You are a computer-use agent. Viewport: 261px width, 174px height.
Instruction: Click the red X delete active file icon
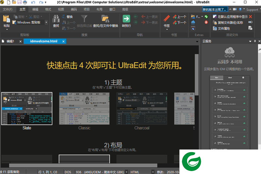(250, 17)
